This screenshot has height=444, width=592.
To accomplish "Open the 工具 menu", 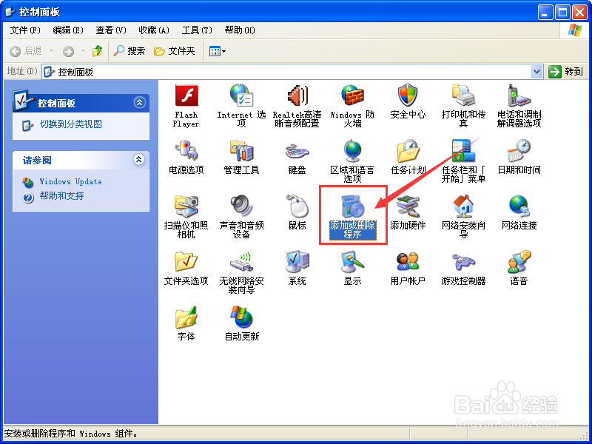I will (x=195, y=30).
